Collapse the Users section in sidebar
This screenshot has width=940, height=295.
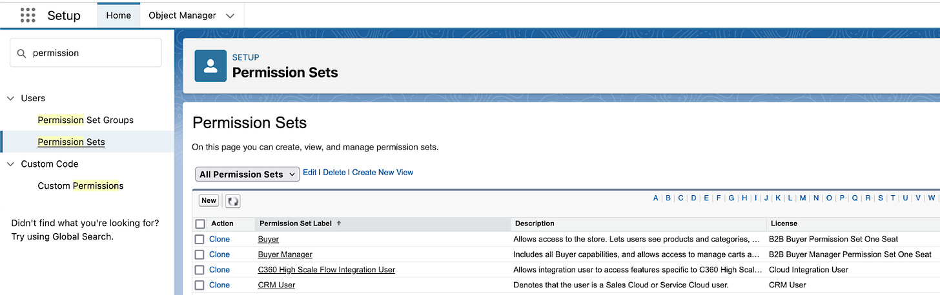tap(10, 98)
